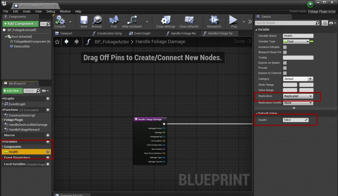Open Class Defaults
Viewport: 338px width, 196px height.
[189, 22]
